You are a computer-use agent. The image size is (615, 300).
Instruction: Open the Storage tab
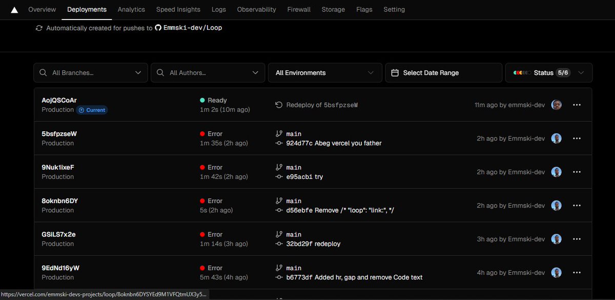(333, 9)
